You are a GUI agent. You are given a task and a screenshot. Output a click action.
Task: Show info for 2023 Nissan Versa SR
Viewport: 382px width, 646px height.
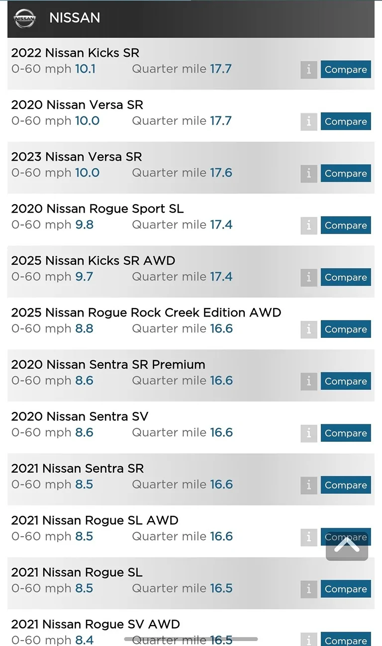click(x=308, y=173)
